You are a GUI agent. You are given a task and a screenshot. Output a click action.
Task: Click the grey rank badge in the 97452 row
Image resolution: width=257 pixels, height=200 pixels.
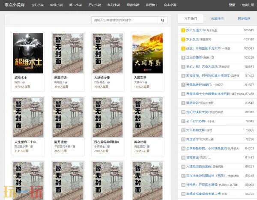183,76
